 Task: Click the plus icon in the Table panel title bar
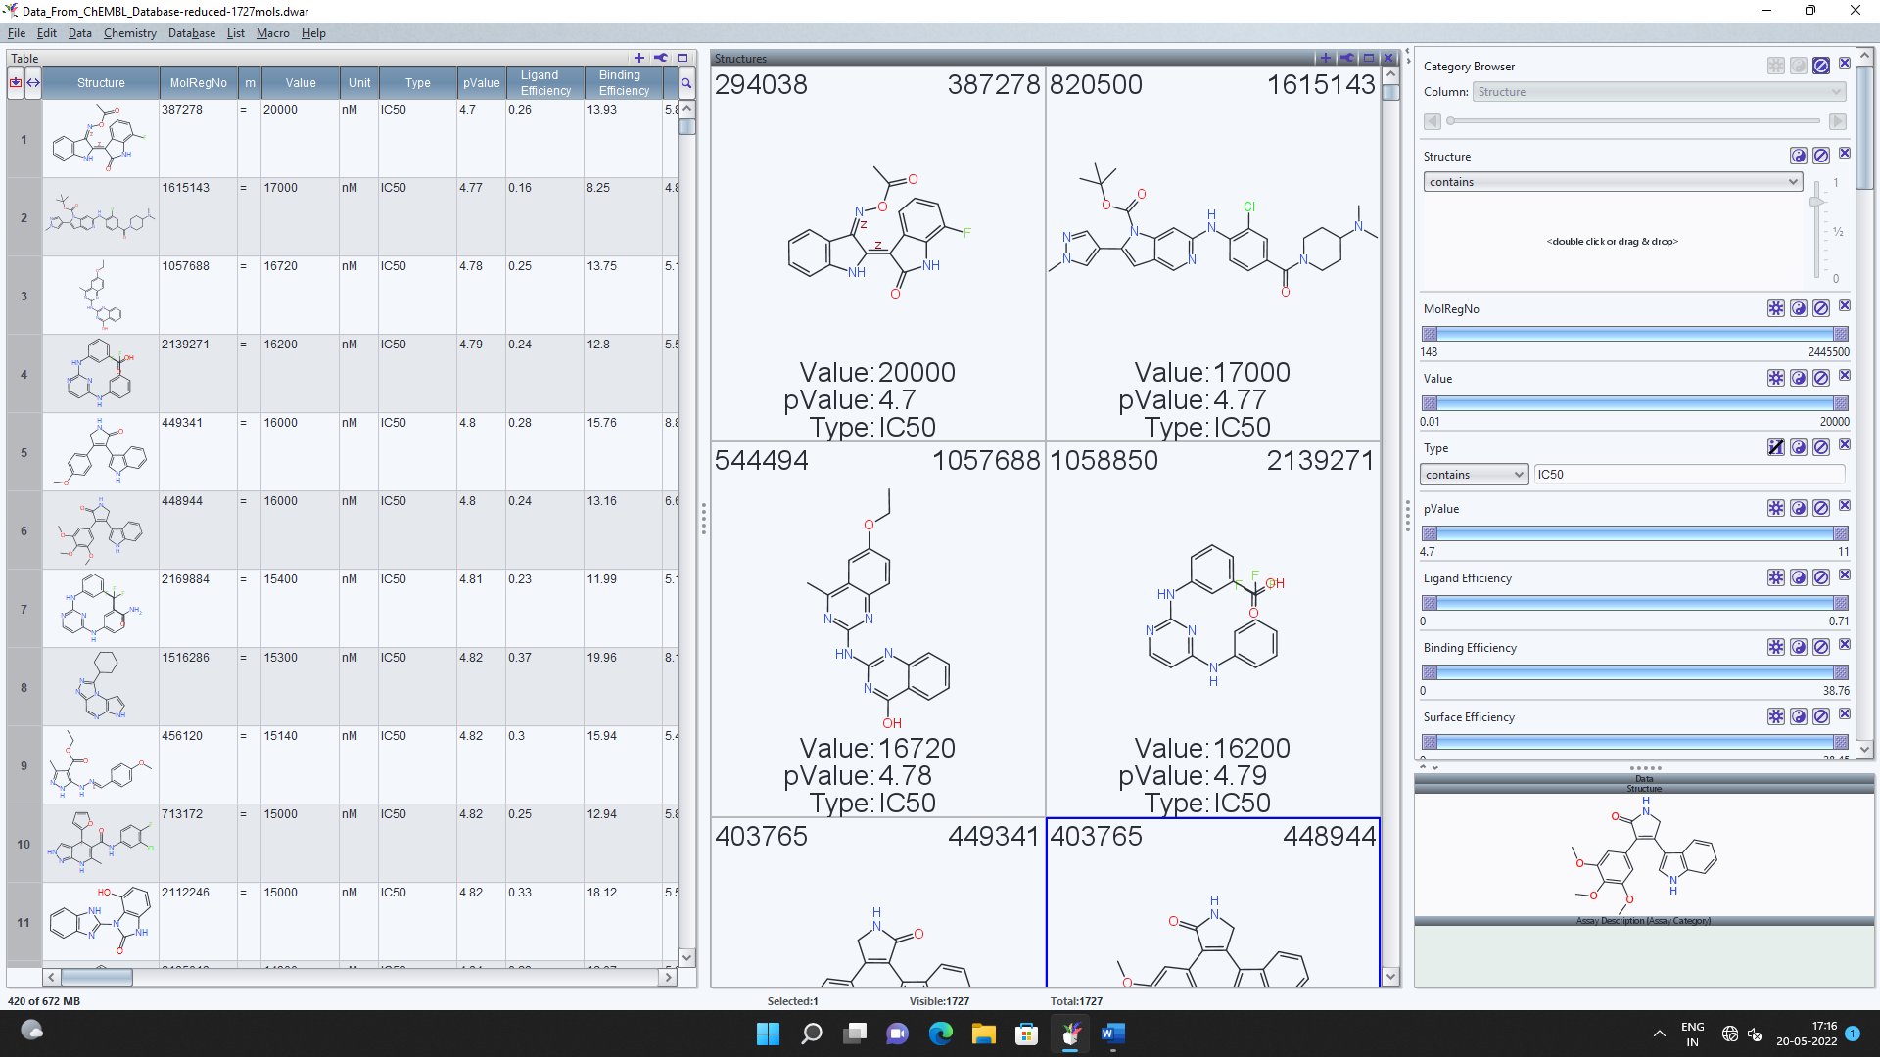(x=639, y=58)
